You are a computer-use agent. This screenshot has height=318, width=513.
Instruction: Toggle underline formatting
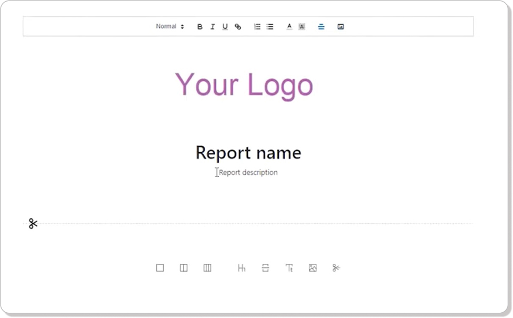tap(225, 27)
